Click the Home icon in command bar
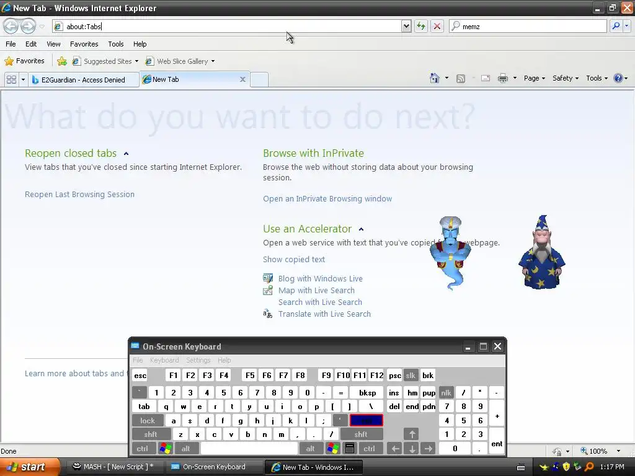The width and height of the screenshot is (635, 476). [x=435, y=78]
